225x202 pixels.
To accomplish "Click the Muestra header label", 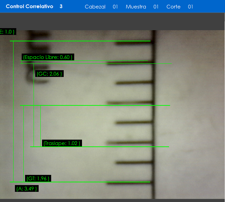I will (136, 7).
